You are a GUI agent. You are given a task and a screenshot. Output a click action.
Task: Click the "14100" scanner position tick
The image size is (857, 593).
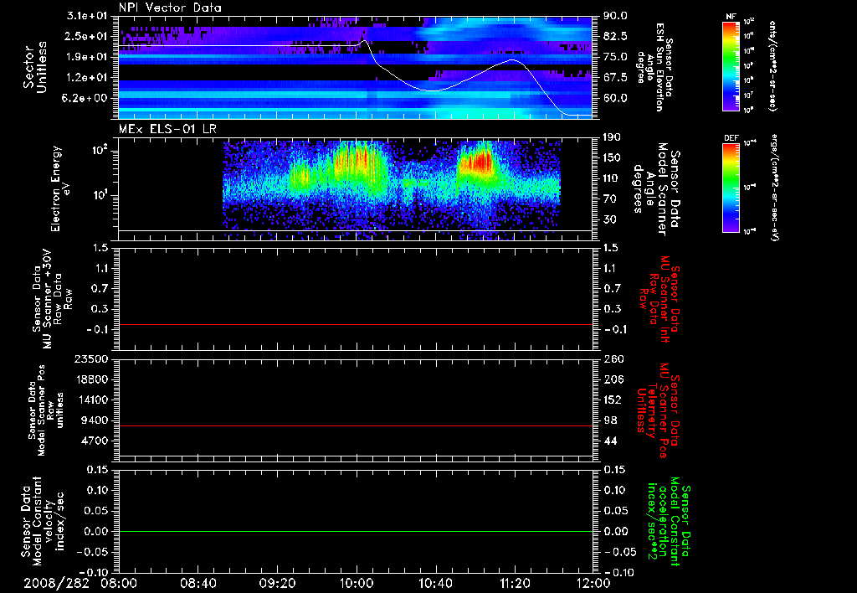click(x=92, y=400)
